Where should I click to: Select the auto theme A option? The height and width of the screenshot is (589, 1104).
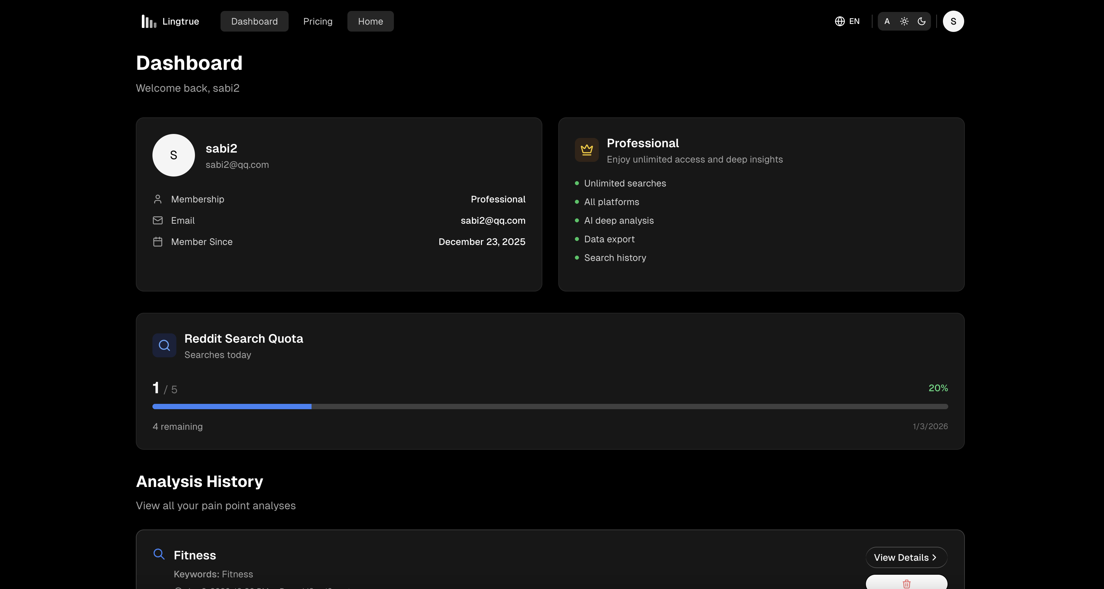[x=887, y=21]
